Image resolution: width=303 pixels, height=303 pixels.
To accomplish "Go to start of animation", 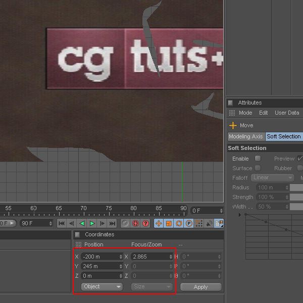I will click(x=62, y=224).
